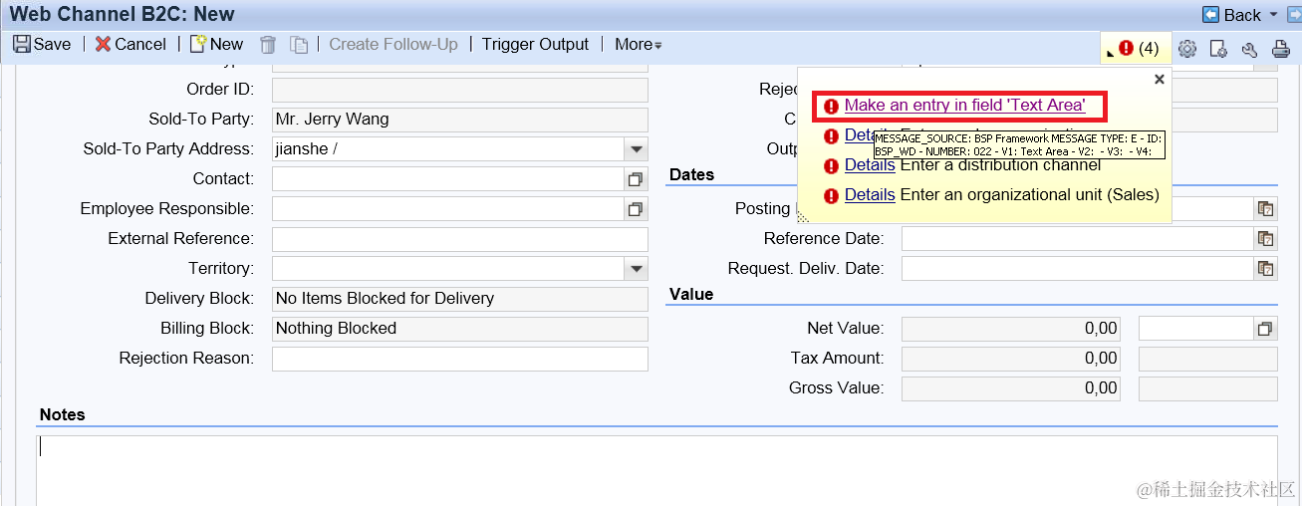Open value help for Net Value currency
This screenshot has height=506, width=1302.
click(x=1265, y=329)
